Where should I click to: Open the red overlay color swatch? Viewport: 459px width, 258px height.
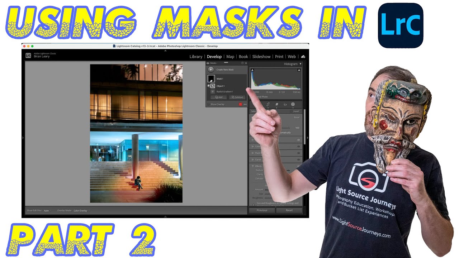(240, 104)
